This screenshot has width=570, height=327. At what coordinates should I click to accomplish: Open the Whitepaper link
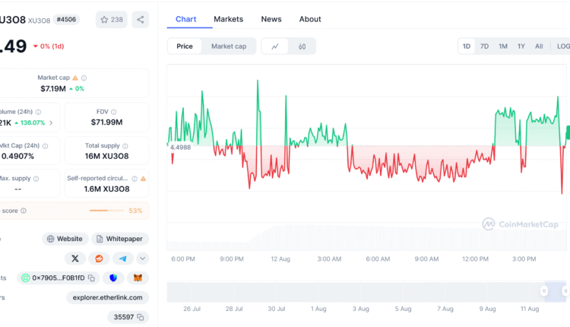pyautogui.click(x=119, y=239)
